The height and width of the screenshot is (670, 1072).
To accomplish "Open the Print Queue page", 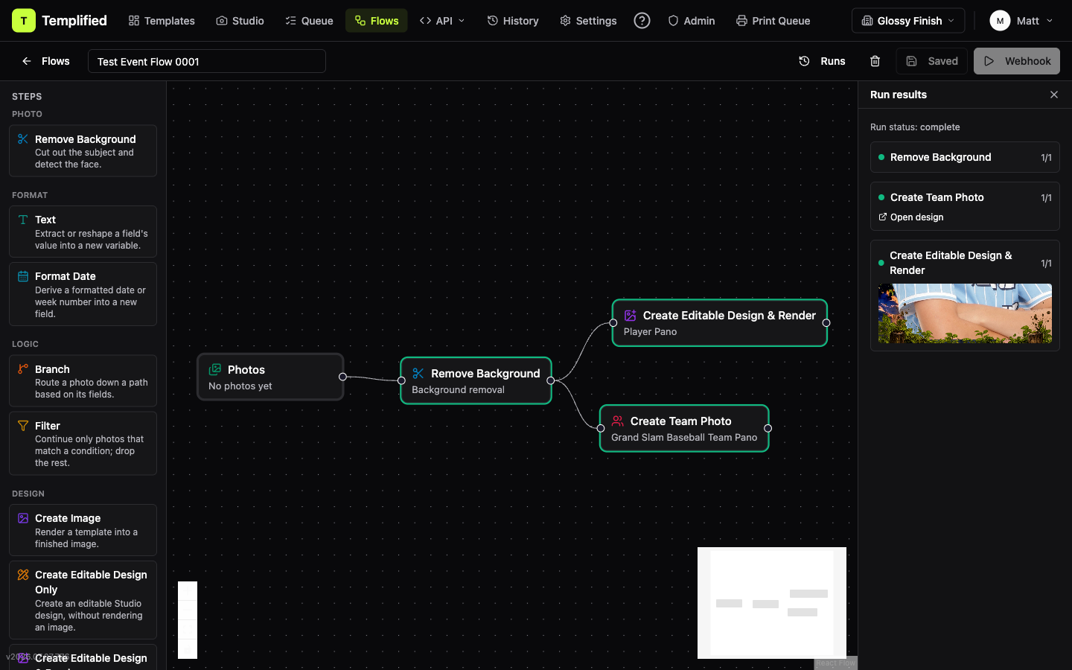I will click(x=773, y=21).
